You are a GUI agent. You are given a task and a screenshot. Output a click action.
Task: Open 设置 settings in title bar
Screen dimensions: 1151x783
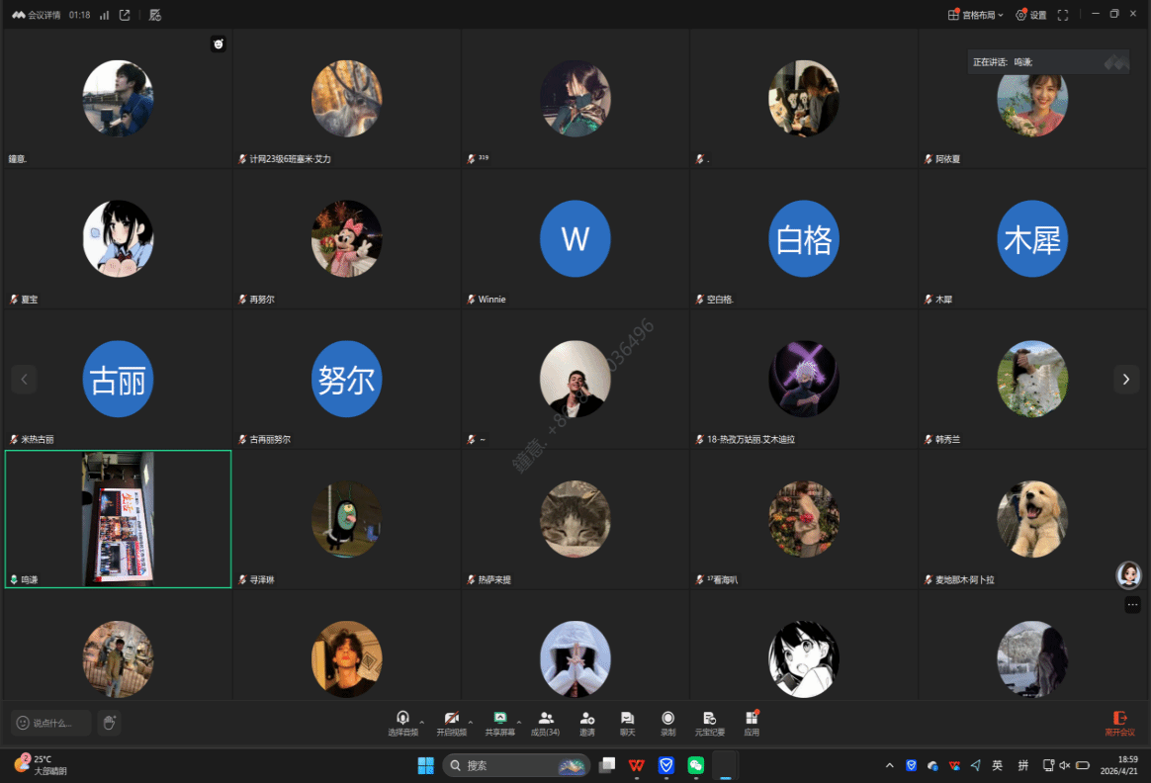tap(1030, 15)
